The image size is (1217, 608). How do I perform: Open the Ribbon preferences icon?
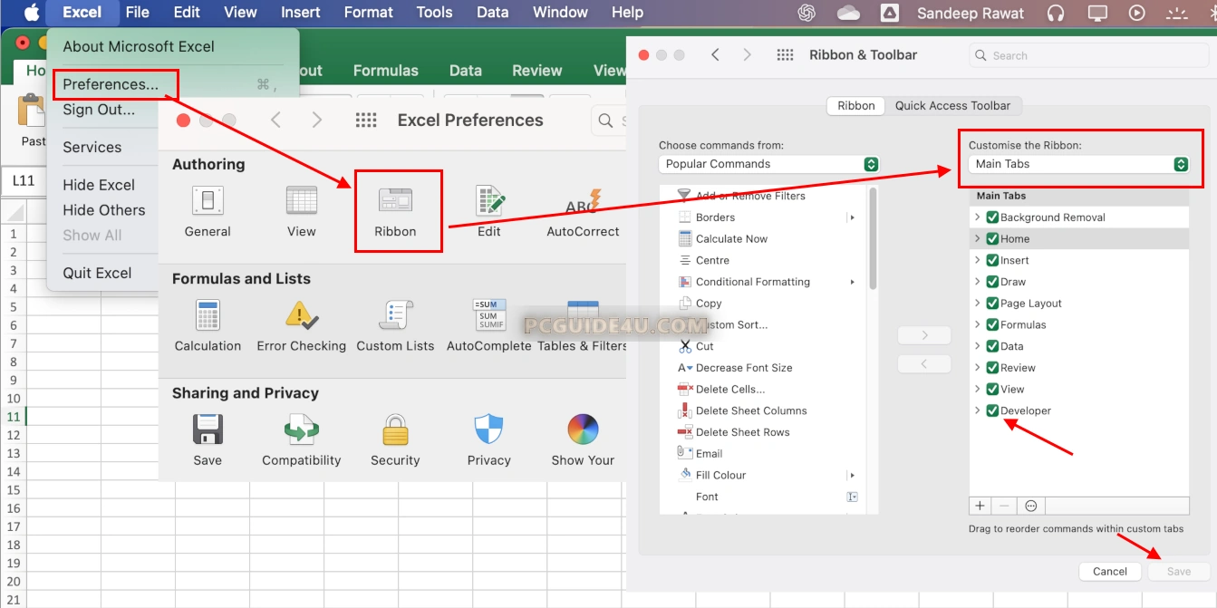pyautogui.click(x=395, y=202)
